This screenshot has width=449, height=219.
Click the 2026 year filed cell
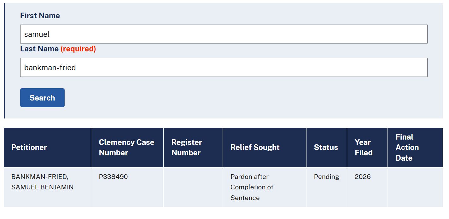367,187
